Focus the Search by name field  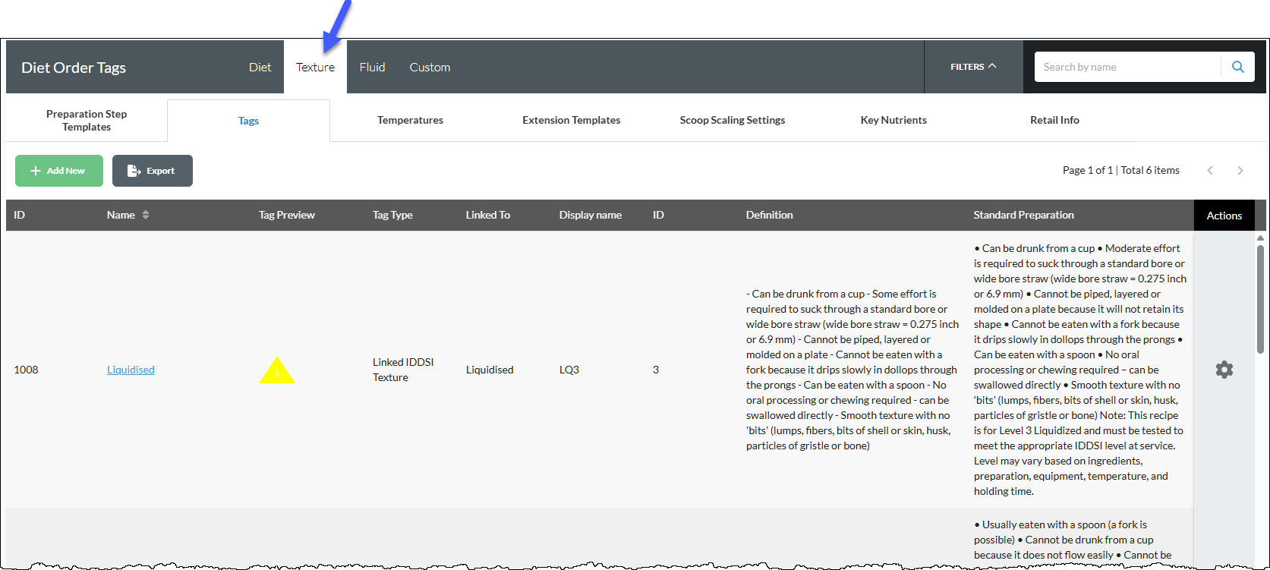pos(1127,67)
